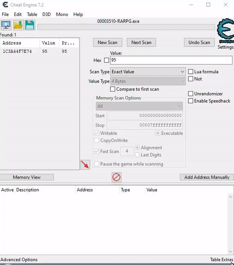Click the Cheat Engine title bar icon

coord(5,5)
